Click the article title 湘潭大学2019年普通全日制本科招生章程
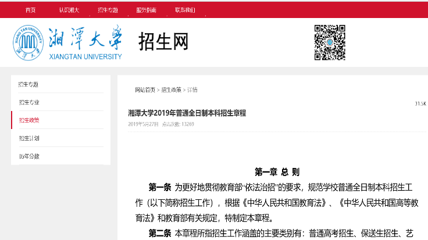 187,113
